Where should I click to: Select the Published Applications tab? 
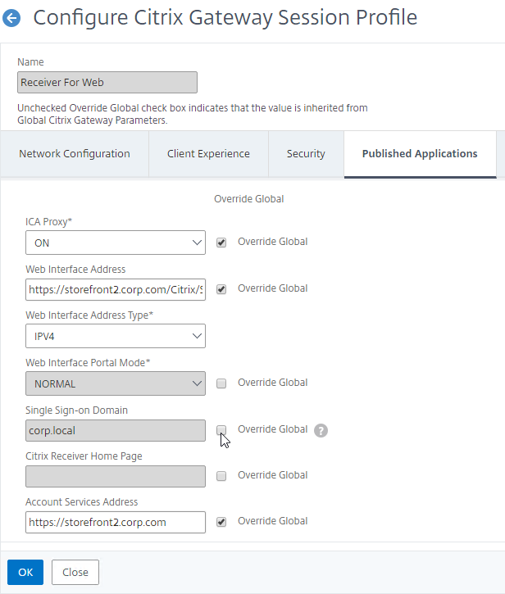click(420, 154)
